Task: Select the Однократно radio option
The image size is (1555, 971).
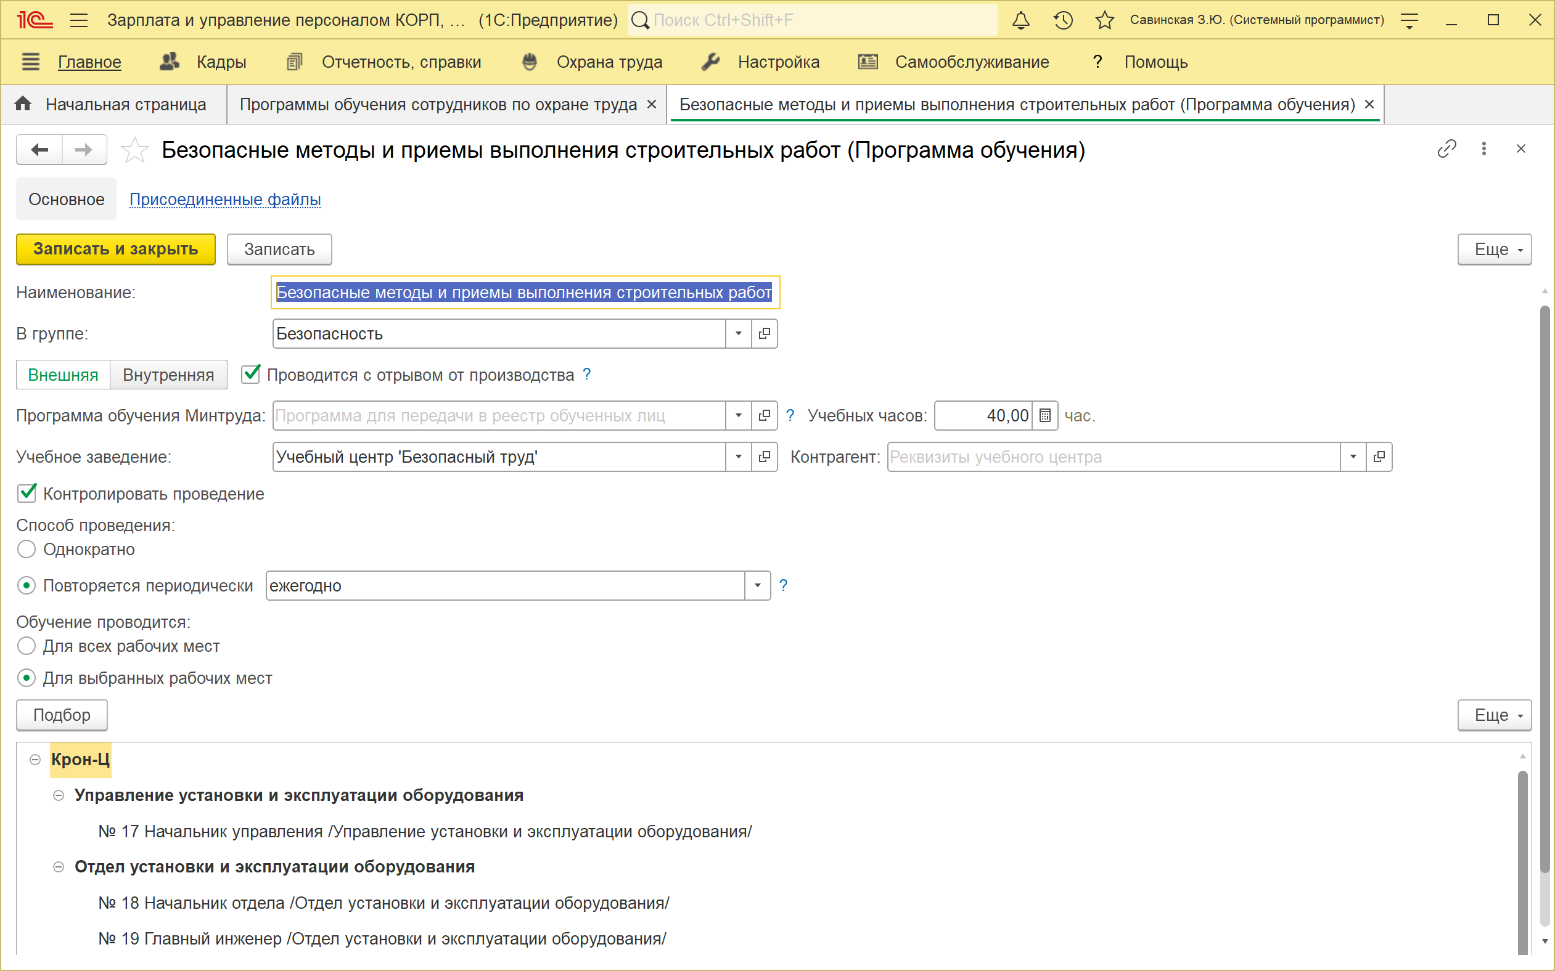Action: tap(27, 549)
